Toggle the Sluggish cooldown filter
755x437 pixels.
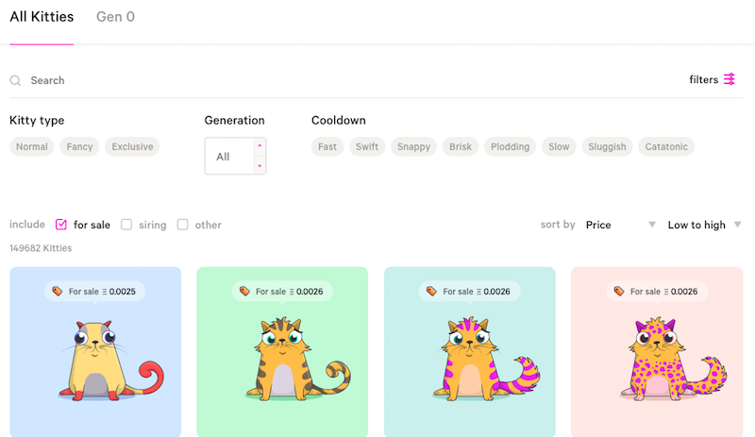607,146
